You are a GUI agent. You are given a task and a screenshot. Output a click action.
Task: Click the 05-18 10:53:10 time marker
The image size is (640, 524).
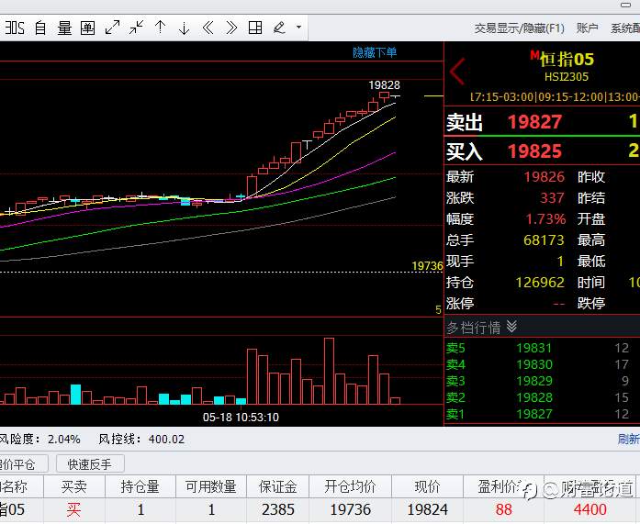[241, 418]
